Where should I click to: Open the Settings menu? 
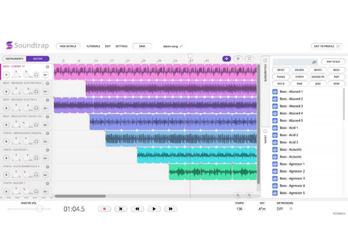(x=121, y=46)
